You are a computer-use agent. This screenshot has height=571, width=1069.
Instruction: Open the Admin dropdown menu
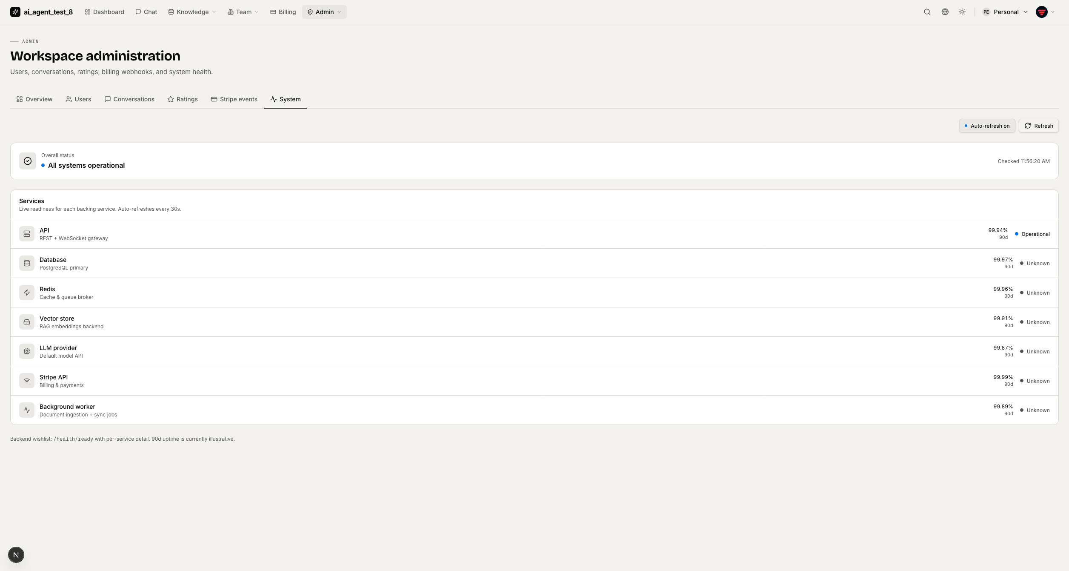tap(324, 12)
